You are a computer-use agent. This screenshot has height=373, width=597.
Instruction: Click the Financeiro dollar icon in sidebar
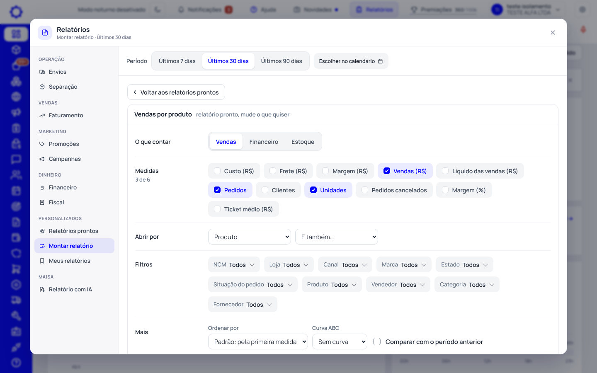(42, 188)
